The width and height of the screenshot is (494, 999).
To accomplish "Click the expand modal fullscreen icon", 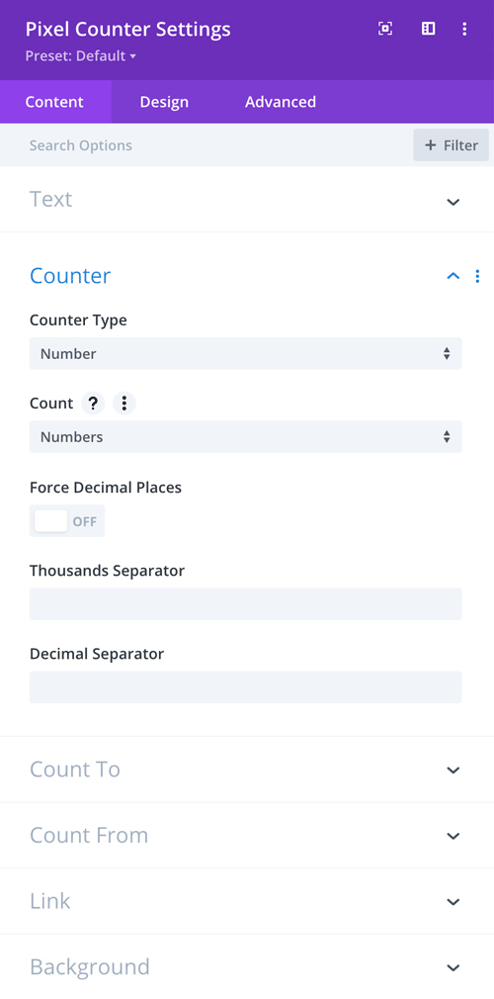I will [385, 29].
